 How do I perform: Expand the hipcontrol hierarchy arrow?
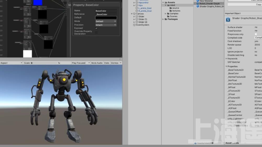[134, 3]
